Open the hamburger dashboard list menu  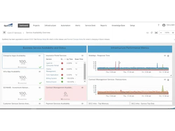(x=4, y=32)
